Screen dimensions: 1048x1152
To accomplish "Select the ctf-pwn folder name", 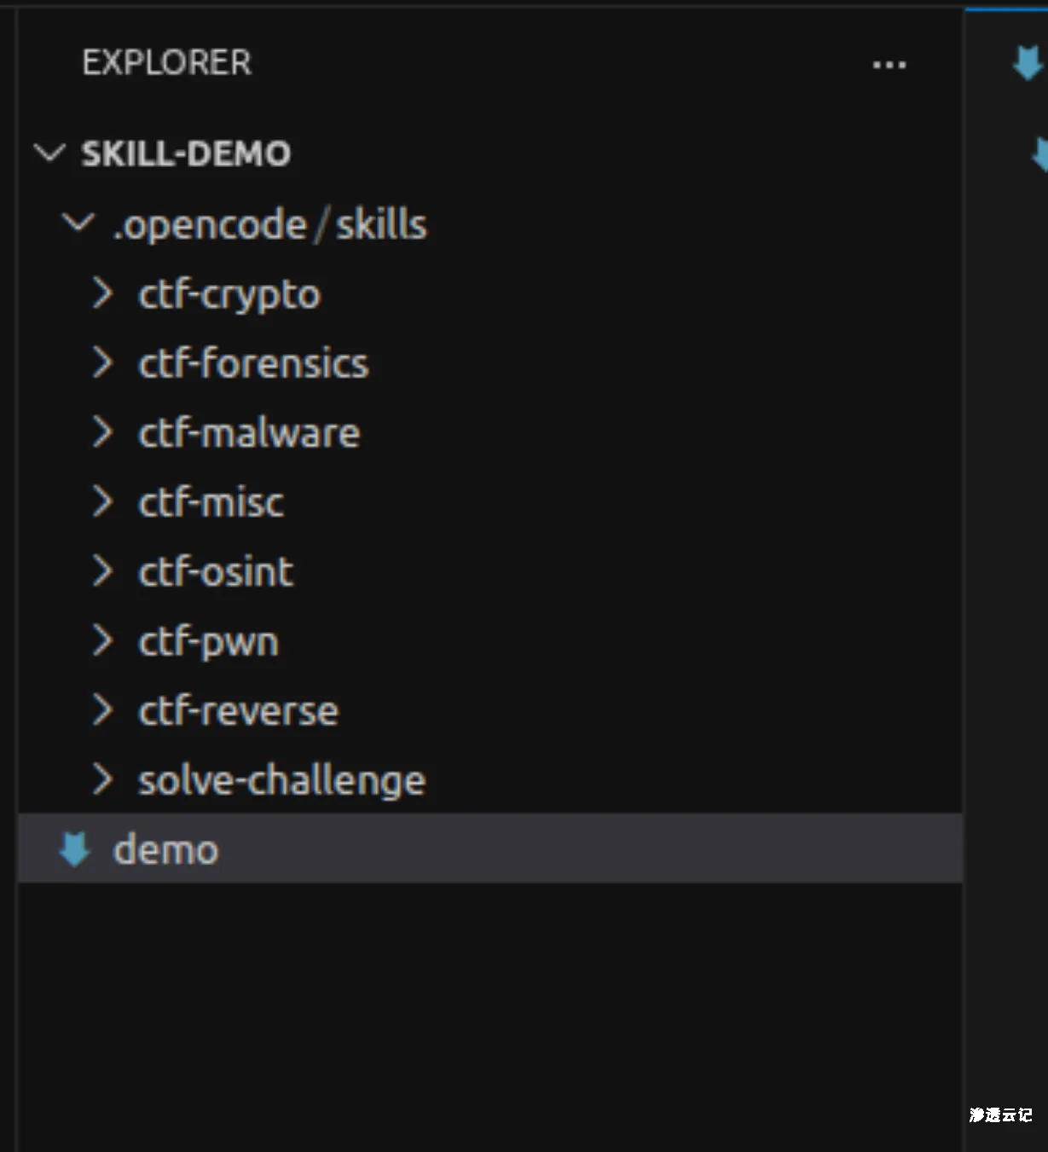I will (209, 641).
